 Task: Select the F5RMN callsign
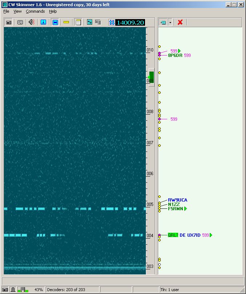click(176, 209)
